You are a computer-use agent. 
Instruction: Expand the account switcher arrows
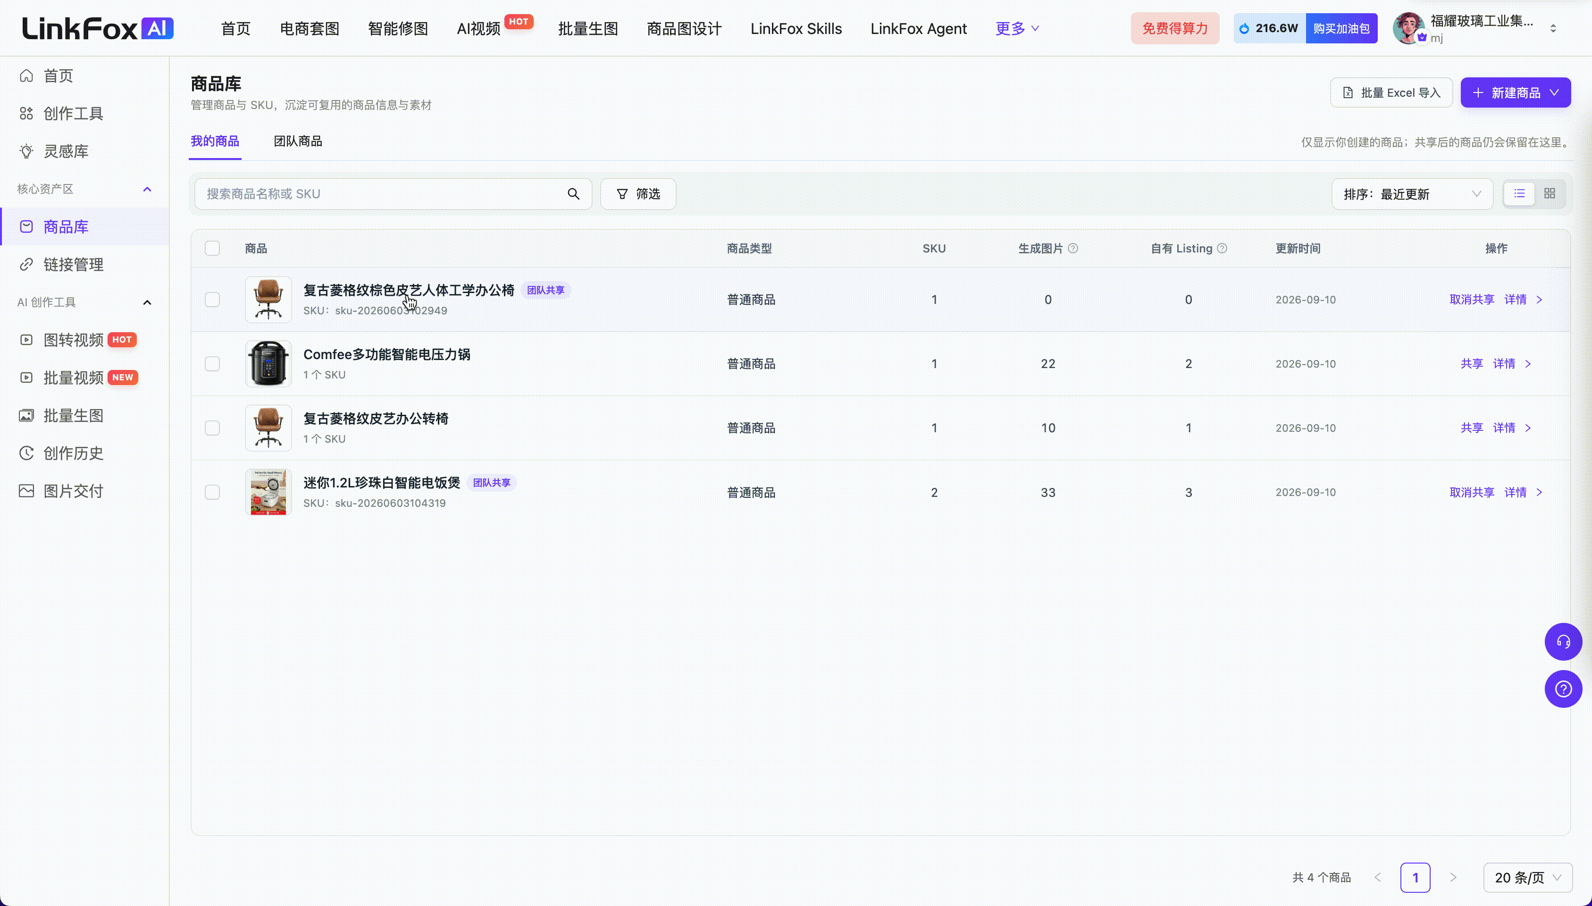click(1553, 29)
